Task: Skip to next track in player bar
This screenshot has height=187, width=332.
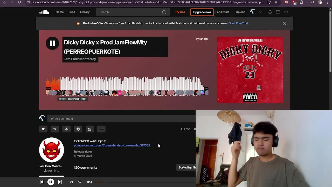Action: tap(60, 182)
